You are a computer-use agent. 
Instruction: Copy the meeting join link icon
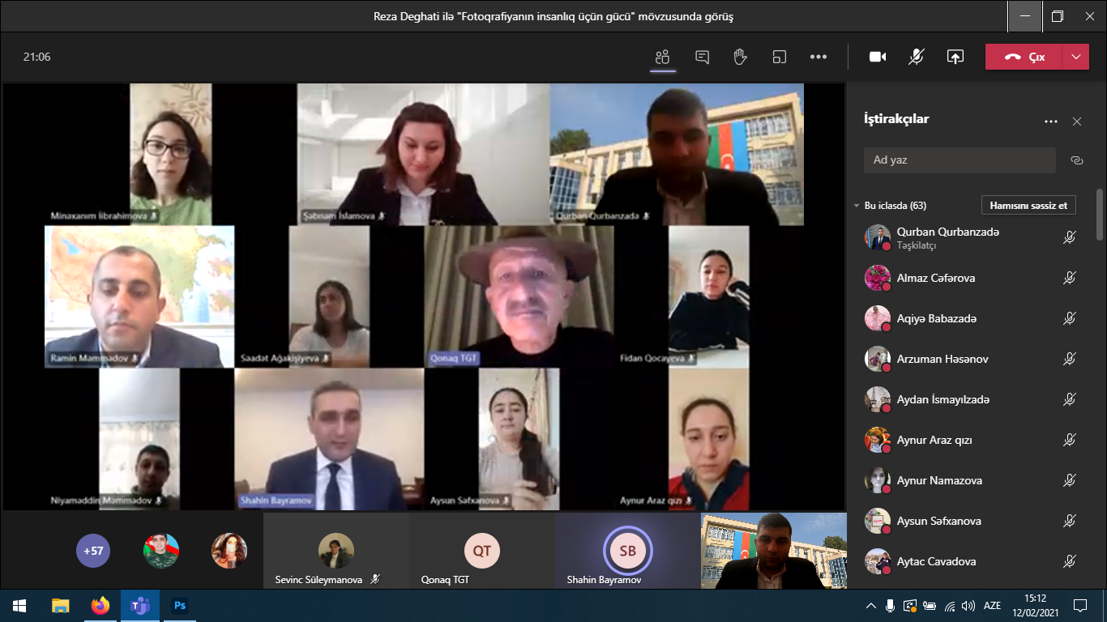pyautogui.click(x=1077, y=160)
